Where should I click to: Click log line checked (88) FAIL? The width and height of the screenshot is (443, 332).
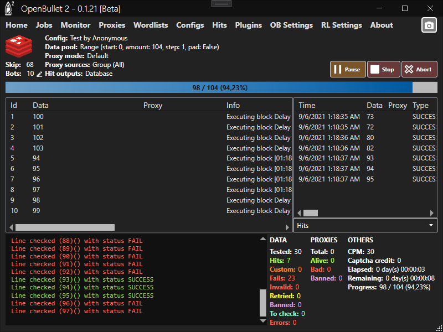click(x=77, y=241)
